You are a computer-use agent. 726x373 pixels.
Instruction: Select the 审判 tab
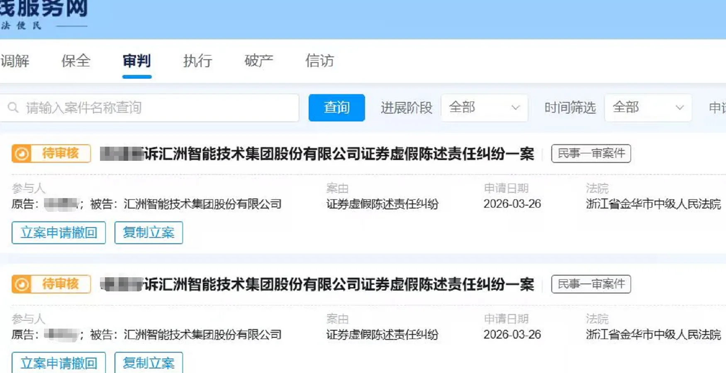(x=136, y=61)
